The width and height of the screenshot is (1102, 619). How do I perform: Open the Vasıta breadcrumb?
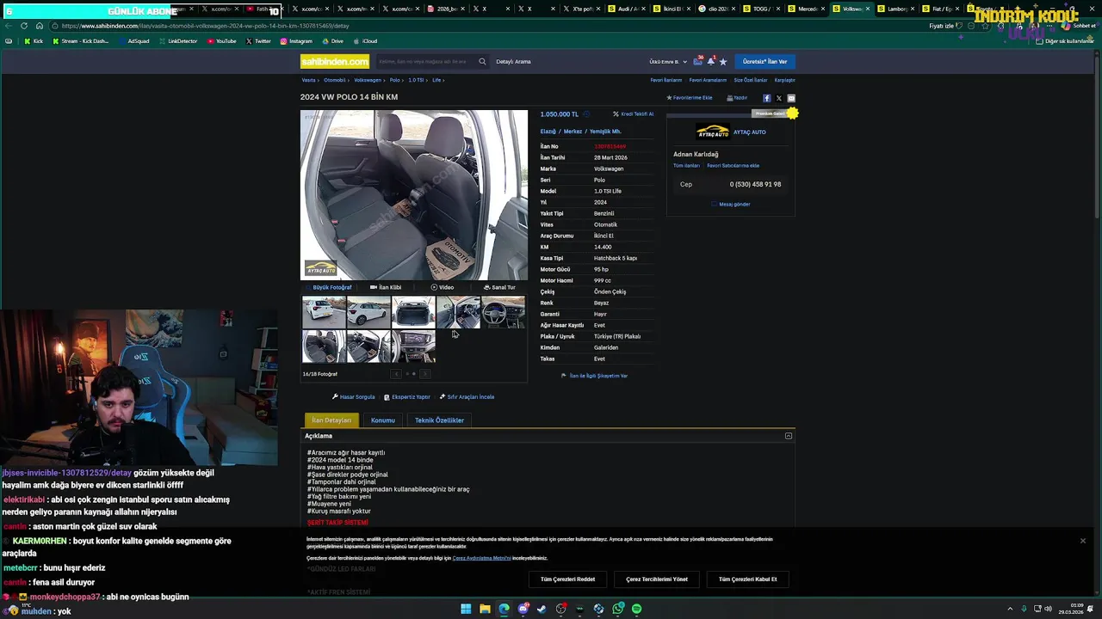(x=308, y=80)
